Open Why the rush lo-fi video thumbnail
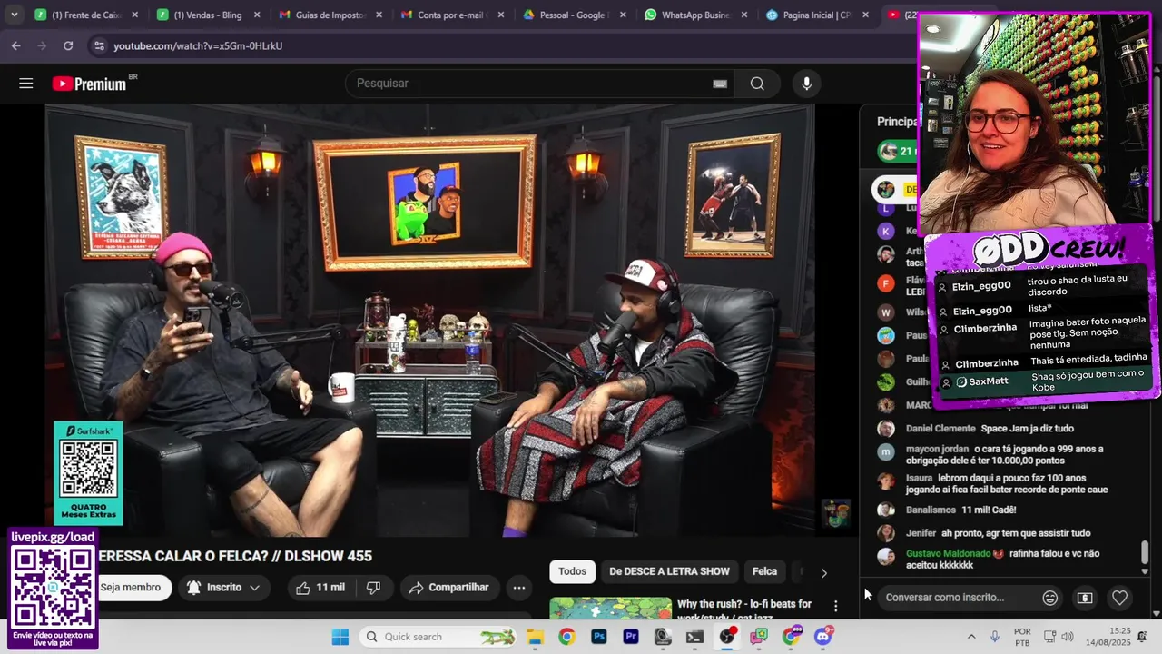 click(610, 608)
